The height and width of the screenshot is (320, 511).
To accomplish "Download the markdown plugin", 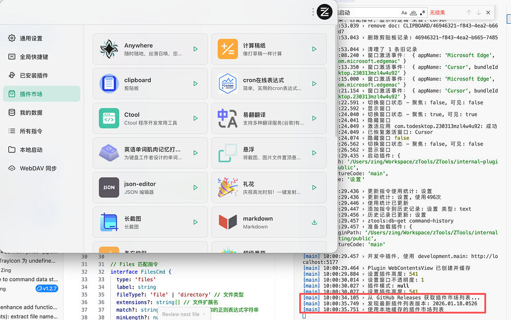I will coord(314,222).
